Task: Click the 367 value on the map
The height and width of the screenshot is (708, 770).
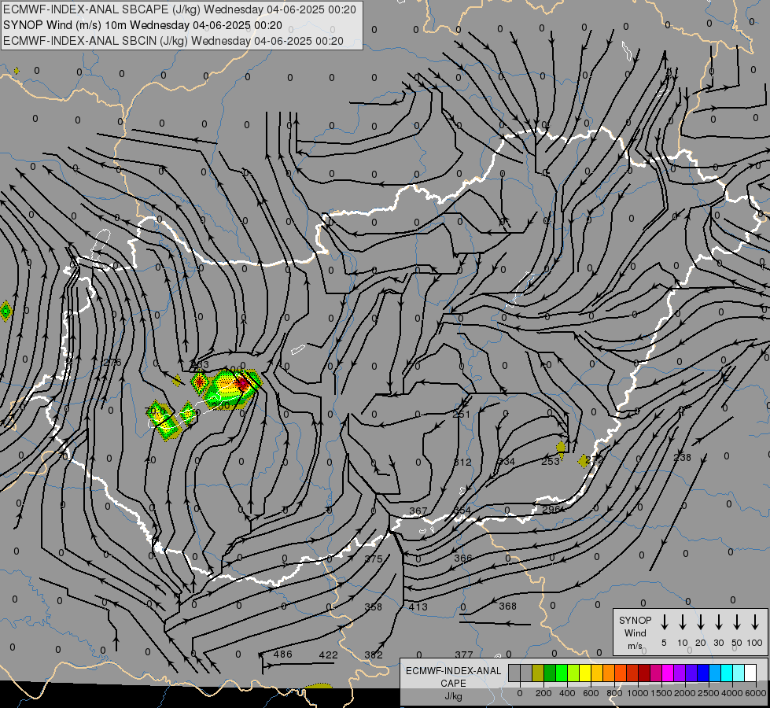Action: 418,511
